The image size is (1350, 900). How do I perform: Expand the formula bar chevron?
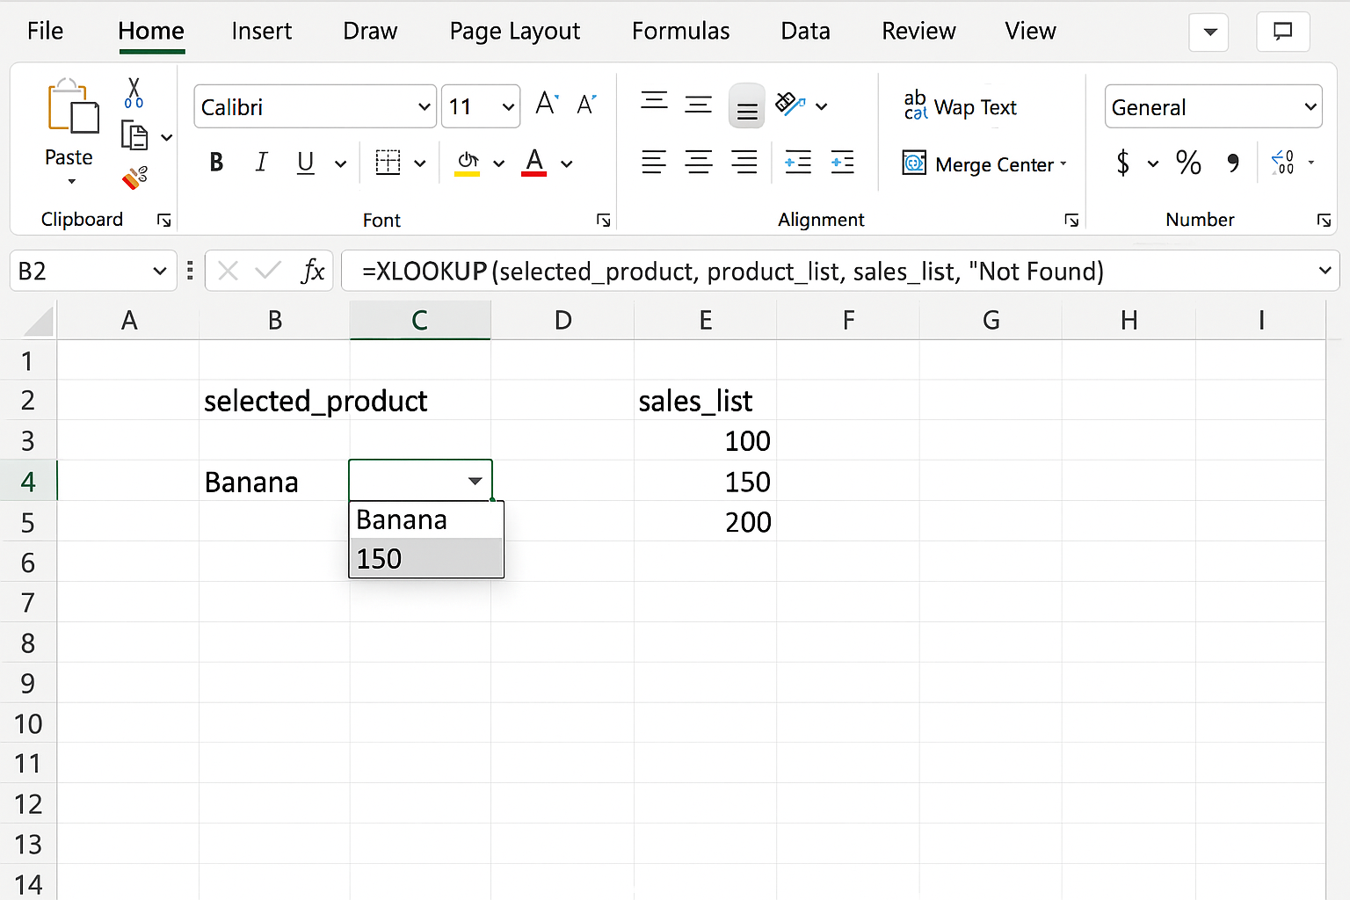pos(1325,271)
